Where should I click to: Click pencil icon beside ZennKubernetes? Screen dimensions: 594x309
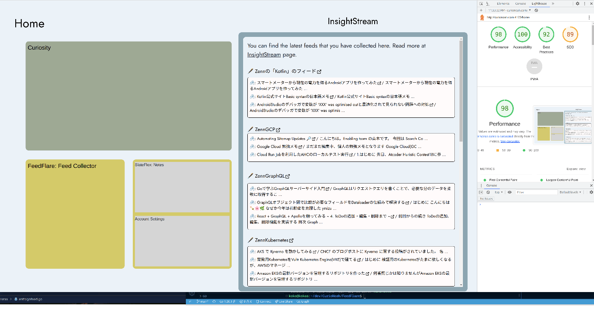tap(250, 240)
